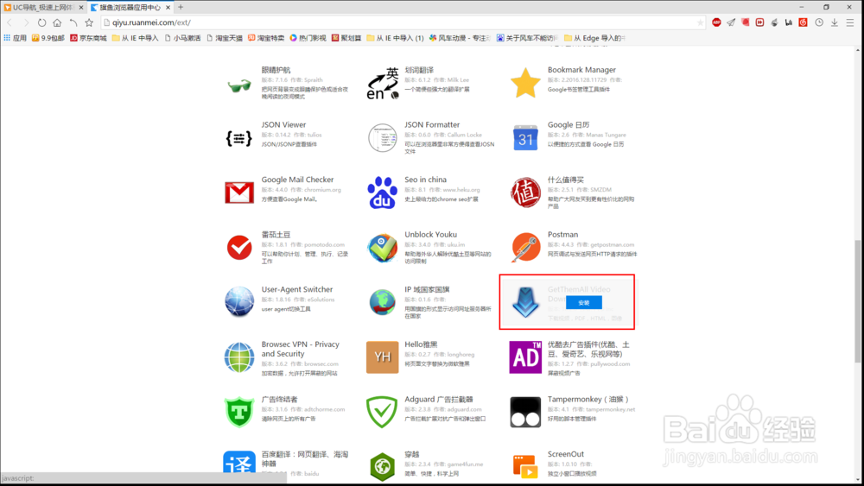Image resolution: width=864 pixels, height=486 pixels.
Task: Click the page vertical scrollbar thumb
Action: (858, 301)
